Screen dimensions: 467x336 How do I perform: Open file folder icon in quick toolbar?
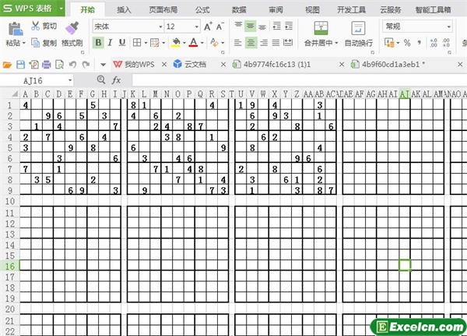pyautogui.click(x=7, y=65)
